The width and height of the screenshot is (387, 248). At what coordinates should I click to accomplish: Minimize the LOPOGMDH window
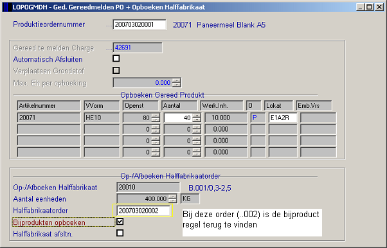coord(361,7)
